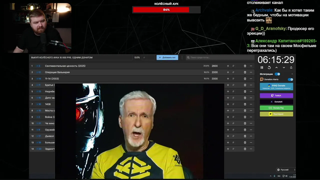
Task: Delete row 10 Че кино lot
Action: tap(245, 123)
